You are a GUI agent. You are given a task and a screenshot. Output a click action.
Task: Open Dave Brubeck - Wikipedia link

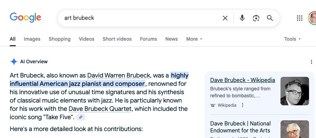coord(243,80)
